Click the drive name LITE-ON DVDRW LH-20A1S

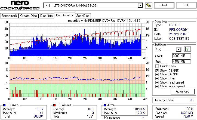coord(75,5)
